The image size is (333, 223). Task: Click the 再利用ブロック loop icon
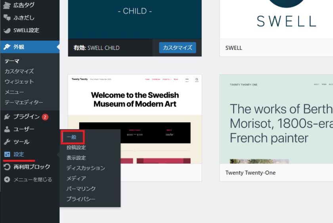click(7, 167)
